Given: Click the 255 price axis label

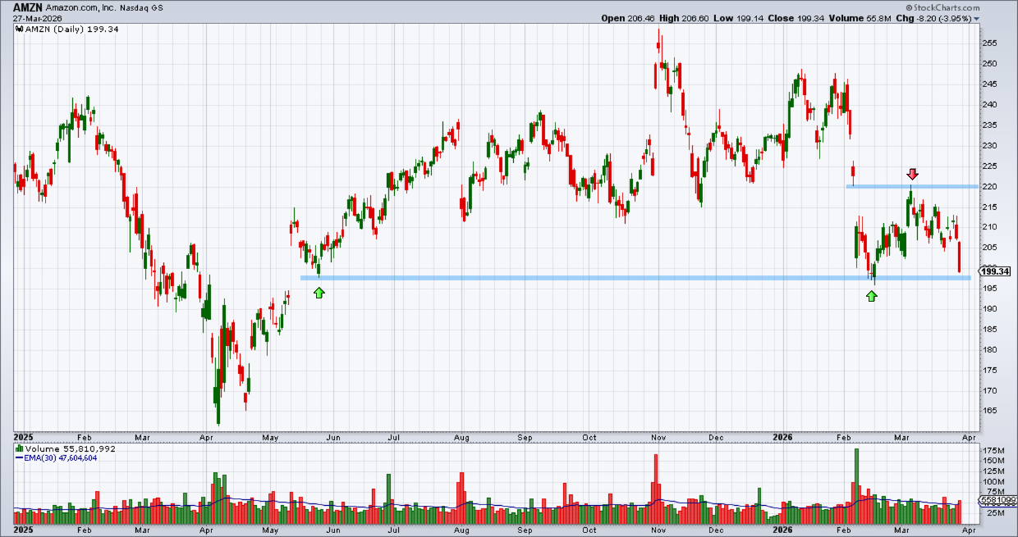Looking at the screenshot, I should pyautogui.click(x=989, y=43).
